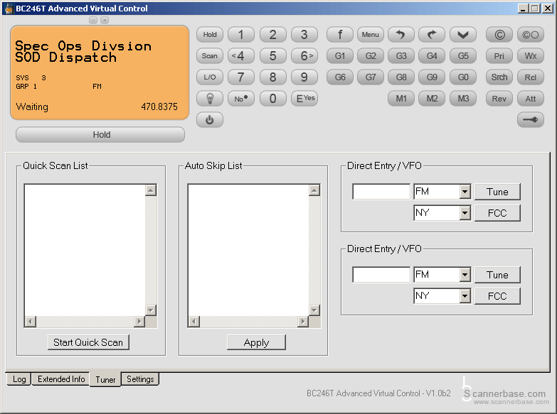
Task: Click Apply under Auto Skip List
Action: 256,342
